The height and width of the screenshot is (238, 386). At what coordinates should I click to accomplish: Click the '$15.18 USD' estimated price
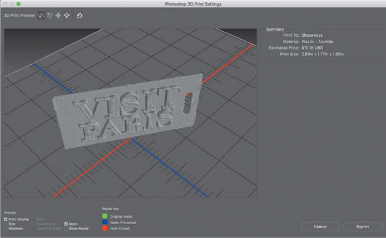[x=312, y=48]
